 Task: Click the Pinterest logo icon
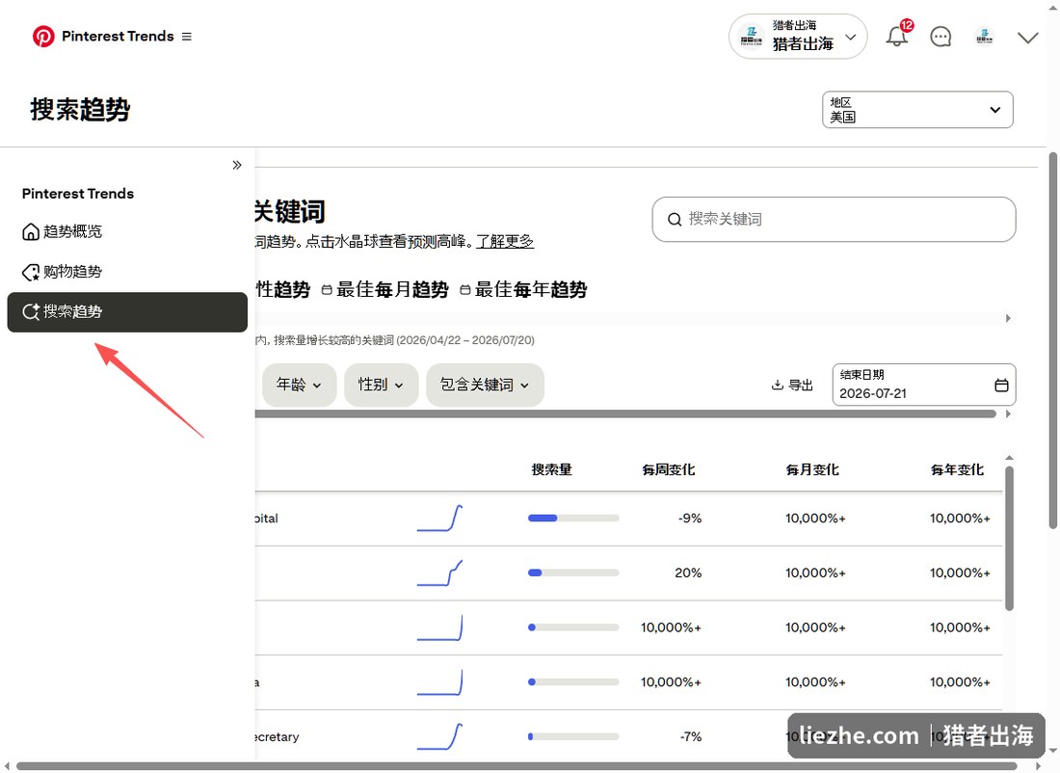click(x=43, y=37)
